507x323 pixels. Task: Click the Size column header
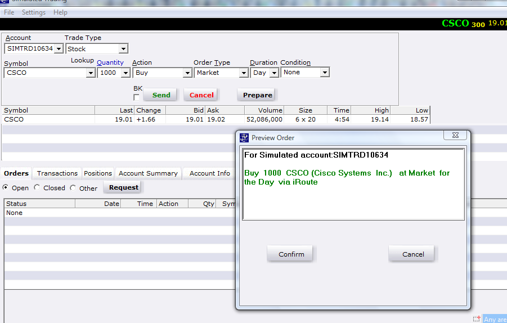[306, 110]
